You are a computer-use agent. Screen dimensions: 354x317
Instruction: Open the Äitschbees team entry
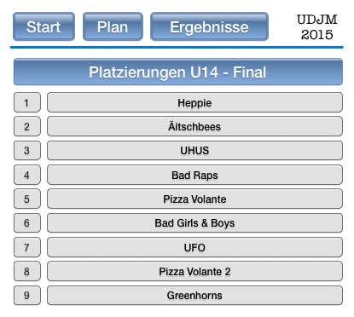click(194, 126)
